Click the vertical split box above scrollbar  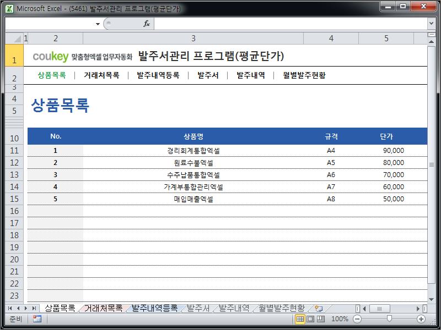point(431,35)
